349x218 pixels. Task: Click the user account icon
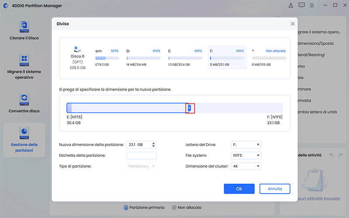[291, 5]
